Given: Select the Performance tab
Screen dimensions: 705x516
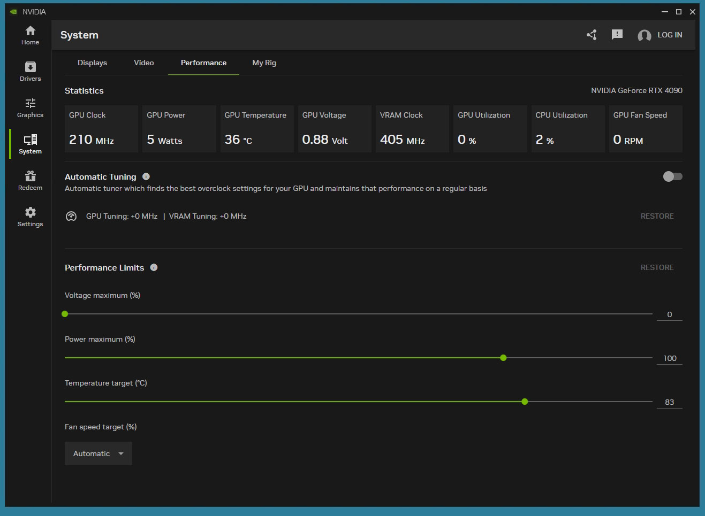Looking at the screenshot, I should (x=203, y=63).
